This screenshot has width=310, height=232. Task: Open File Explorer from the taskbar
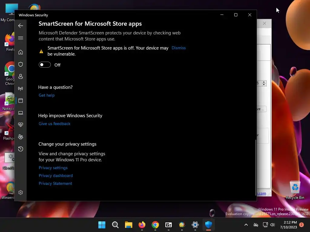point(128,225)
